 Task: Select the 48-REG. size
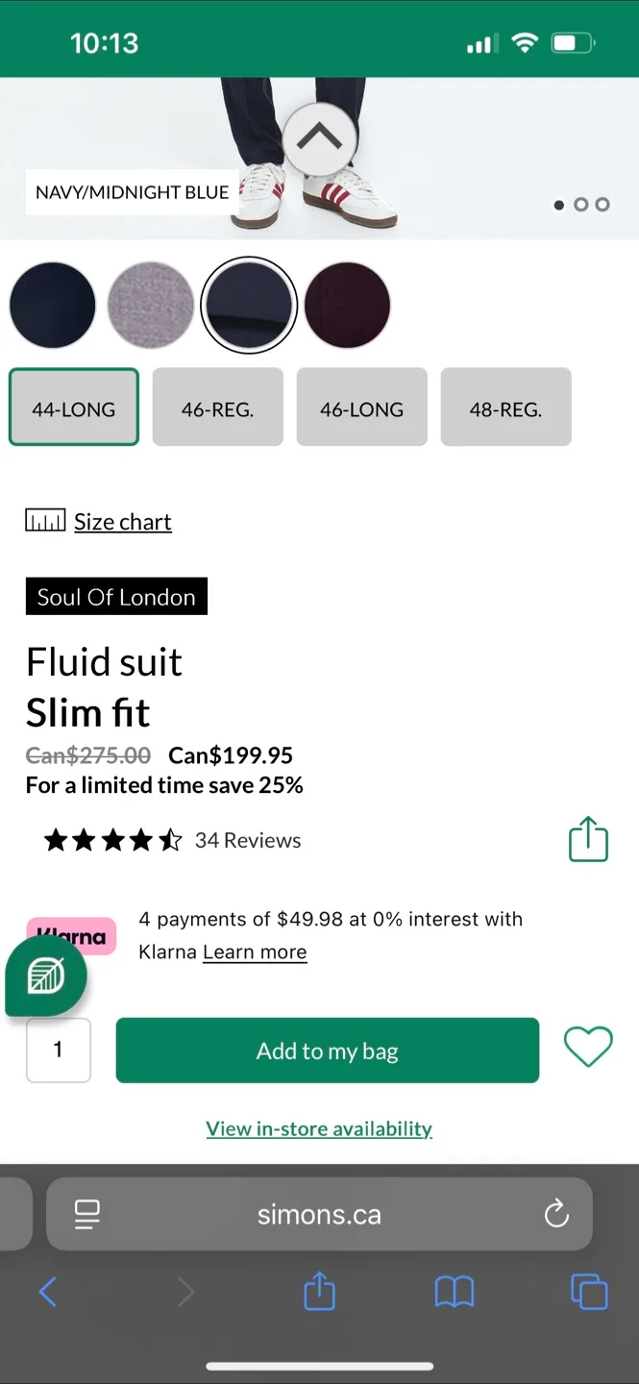pyautogui.click(x=505, y=408)
